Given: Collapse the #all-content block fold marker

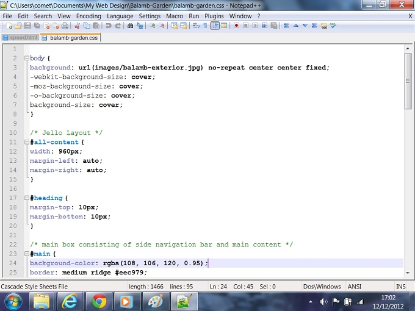Looking at the screenshot, I should pyautogui.click(x=26, y=142).
